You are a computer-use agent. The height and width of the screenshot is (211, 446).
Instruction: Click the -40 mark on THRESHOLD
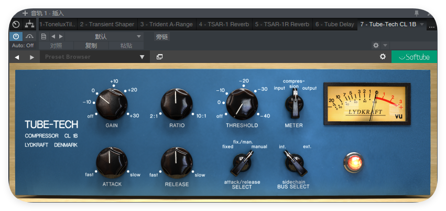[265, 116]
